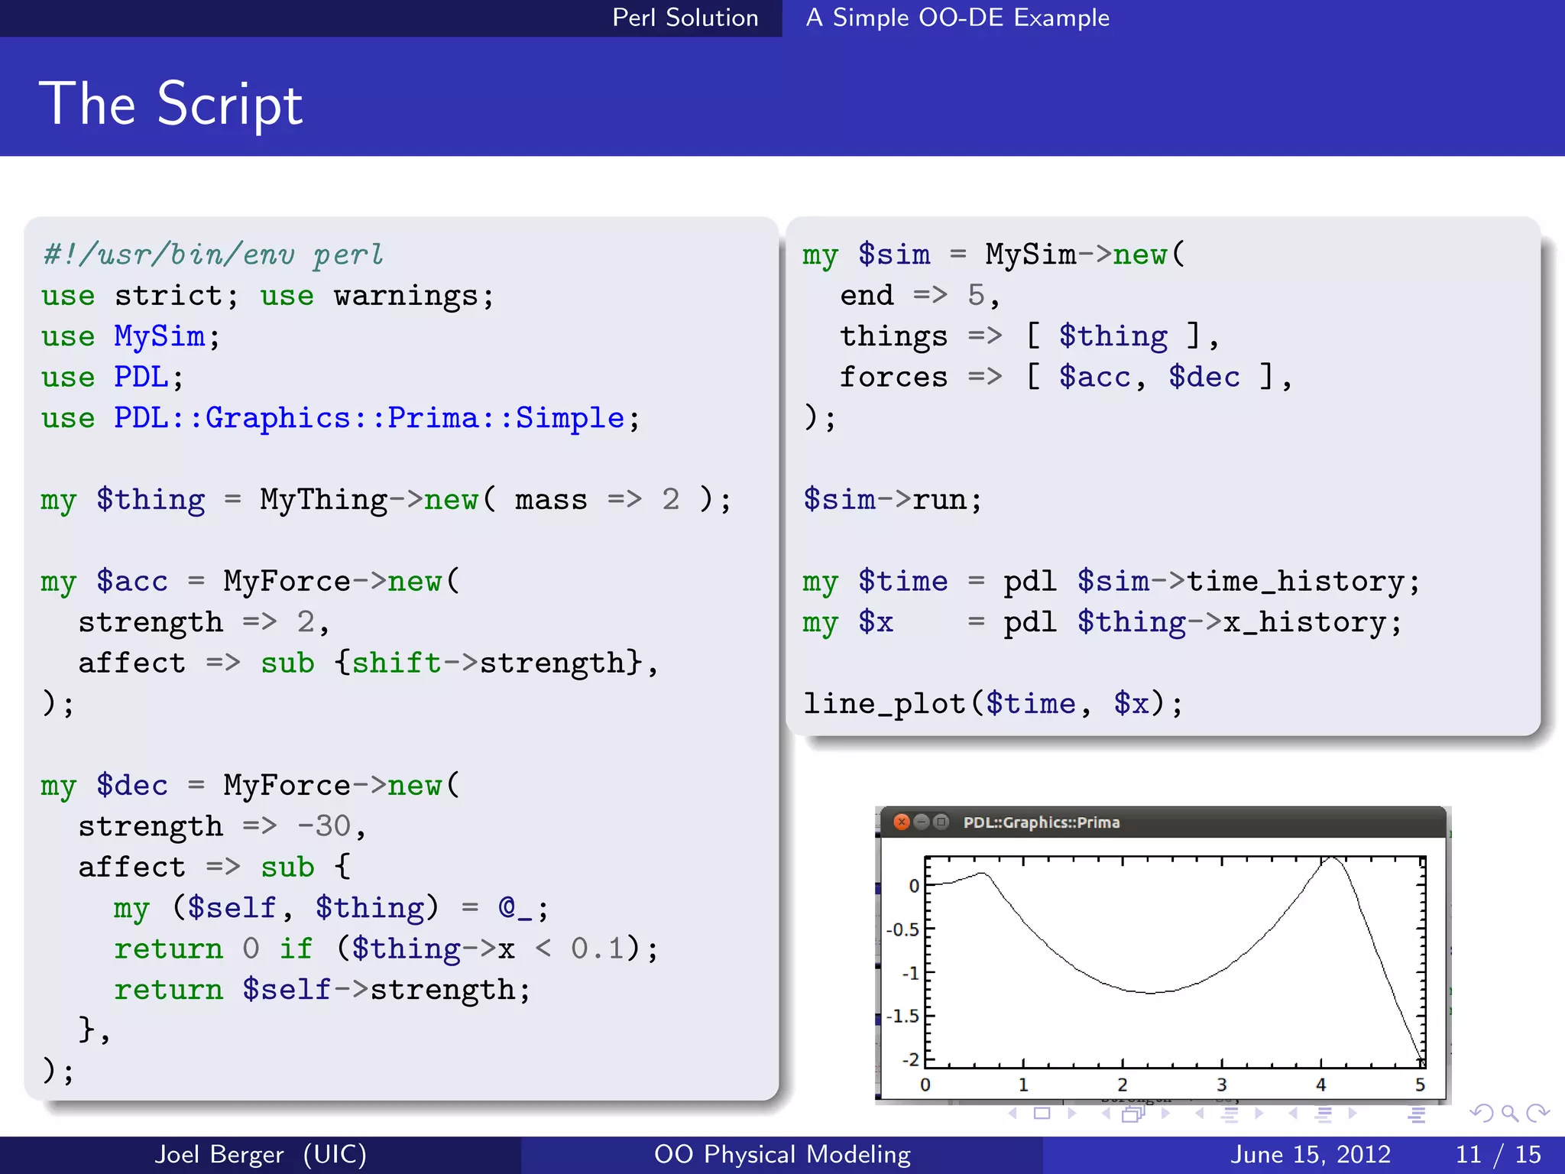Viewport: 1565px width, 1174px height.
Task: Click the 'use PDL::Graphics::Prima::Simple;' line
Action: (x=341, y=418)
